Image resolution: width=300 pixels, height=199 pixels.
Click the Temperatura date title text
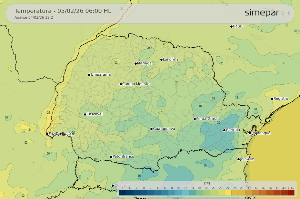tap(63, 11)
